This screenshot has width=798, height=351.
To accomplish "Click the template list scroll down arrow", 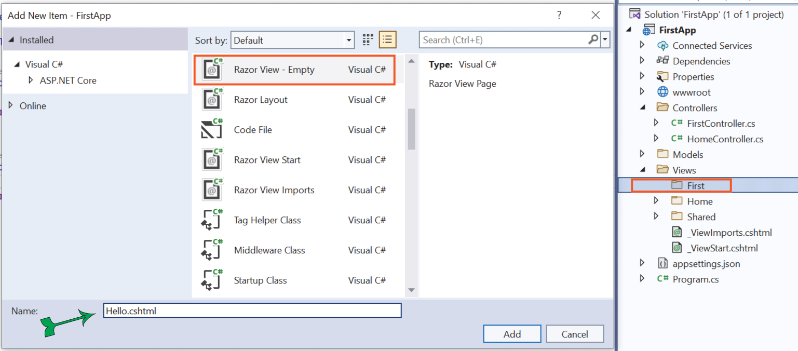I will coord(412,290).
